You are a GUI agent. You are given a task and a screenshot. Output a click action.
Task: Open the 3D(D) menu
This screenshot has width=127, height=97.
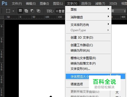113,4
